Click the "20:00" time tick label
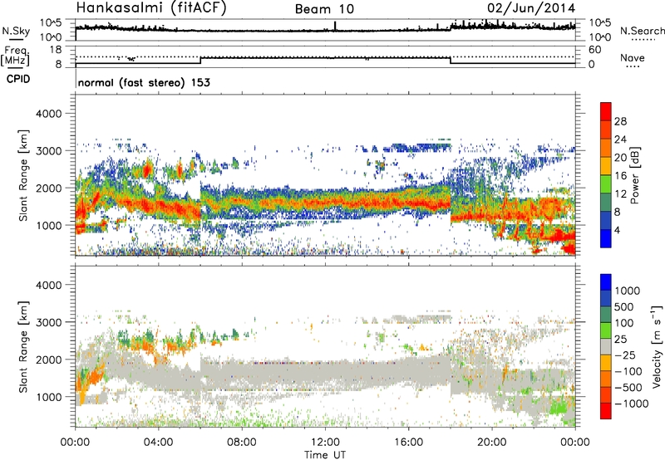The image size is (665, 460). point(492,443)
